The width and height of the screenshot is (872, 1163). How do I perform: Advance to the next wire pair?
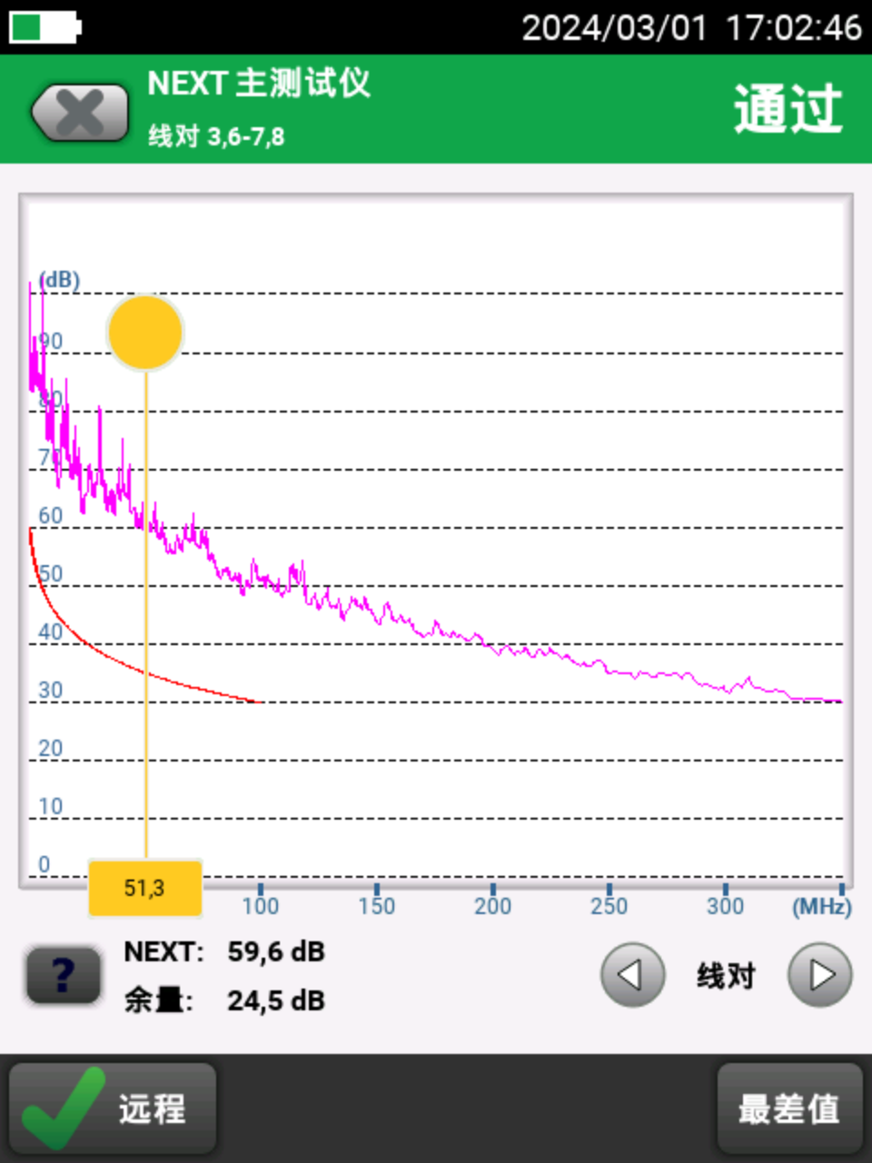819,976
